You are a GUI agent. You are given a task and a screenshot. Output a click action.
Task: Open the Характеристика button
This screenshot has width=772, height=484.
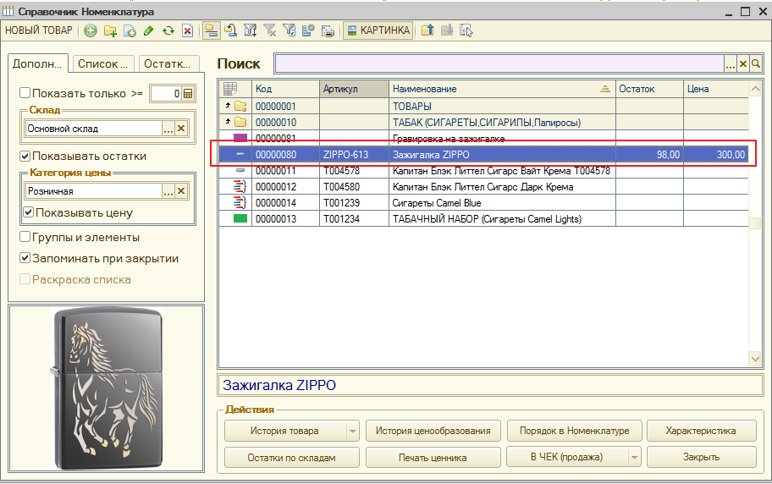pyautogui.click(x=702, y=431)
